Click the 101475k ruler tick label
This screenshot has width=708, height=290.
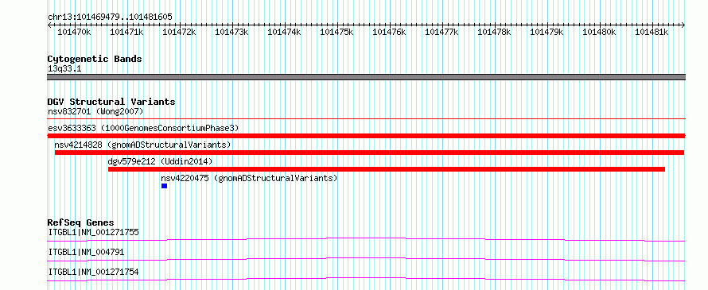[x=336, y=32]
